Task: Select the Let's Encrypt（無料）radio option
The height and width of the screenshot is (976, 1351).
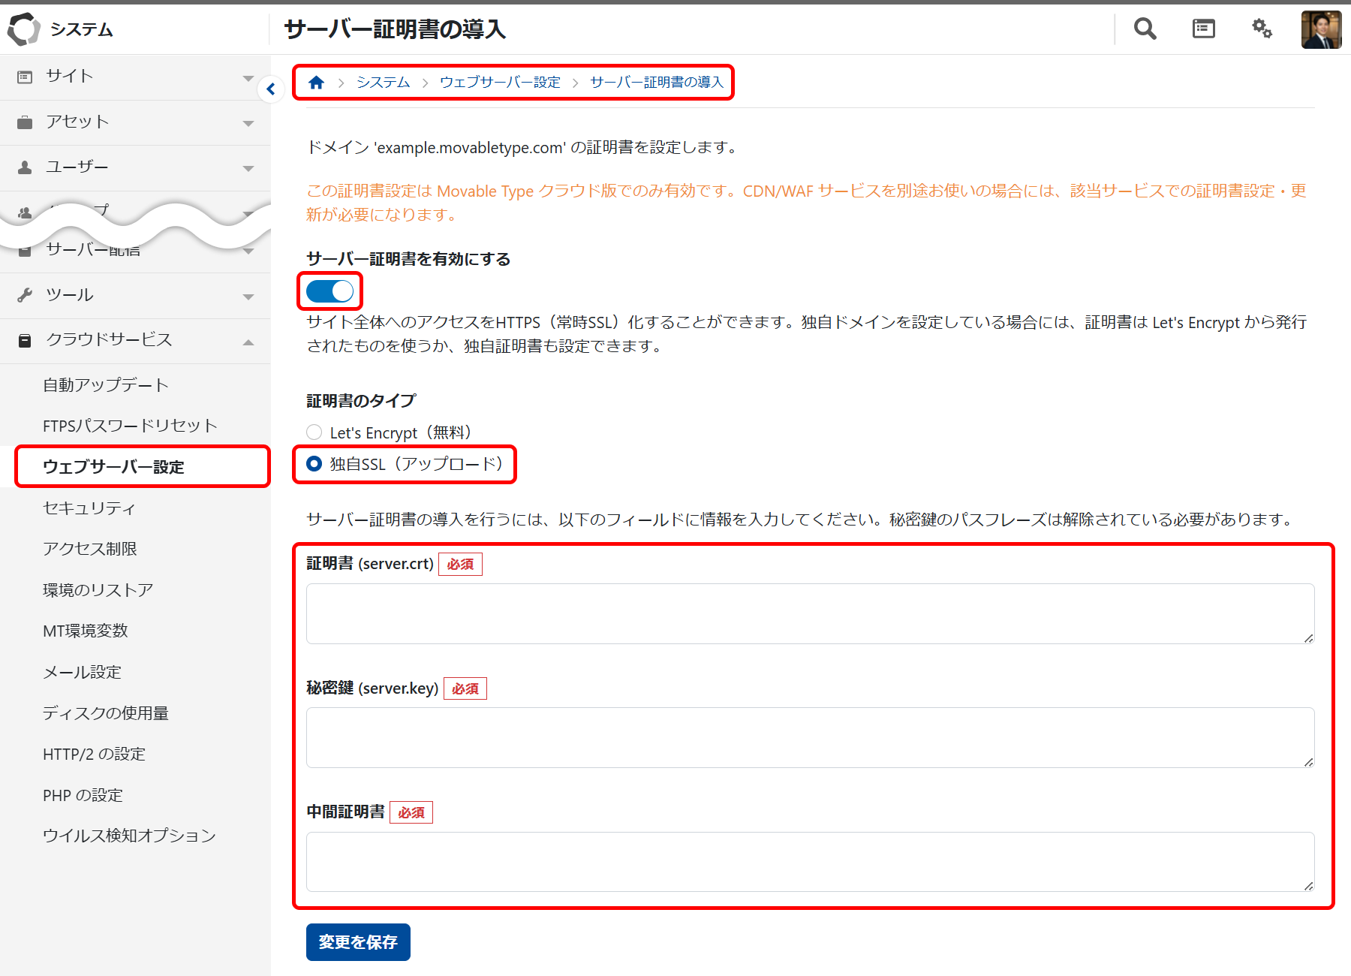Action: [314, 432]
